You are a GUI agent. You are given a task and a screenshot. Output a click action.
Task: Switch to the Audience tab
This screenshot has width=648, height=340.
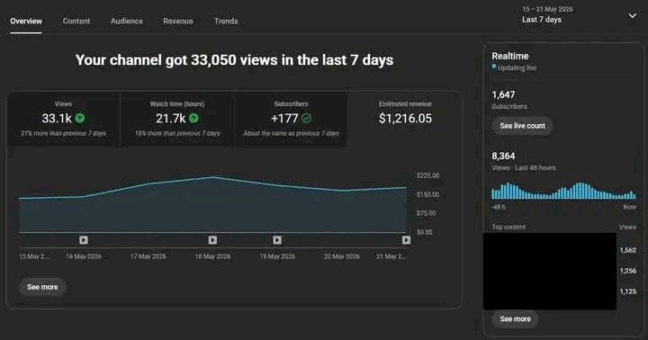click(x=127, y=21)
